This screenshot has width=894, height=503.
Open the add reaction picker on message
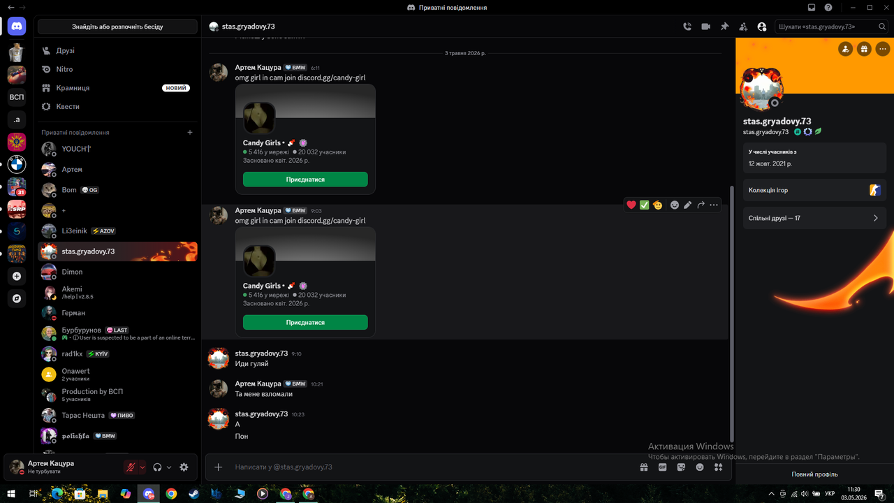(x=675, y=205)
